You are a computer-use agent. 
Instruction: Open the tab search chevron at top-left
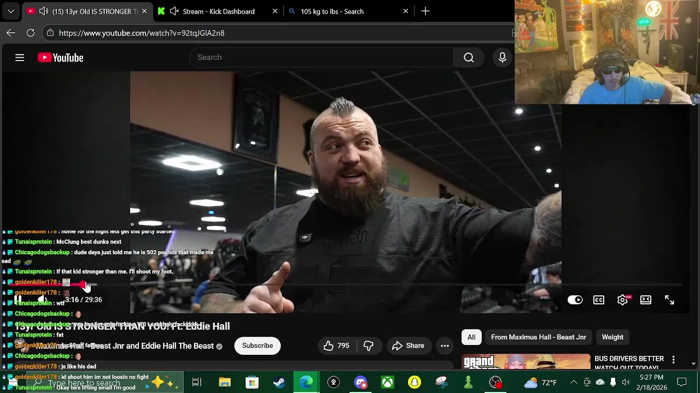(x=11, y=11)
